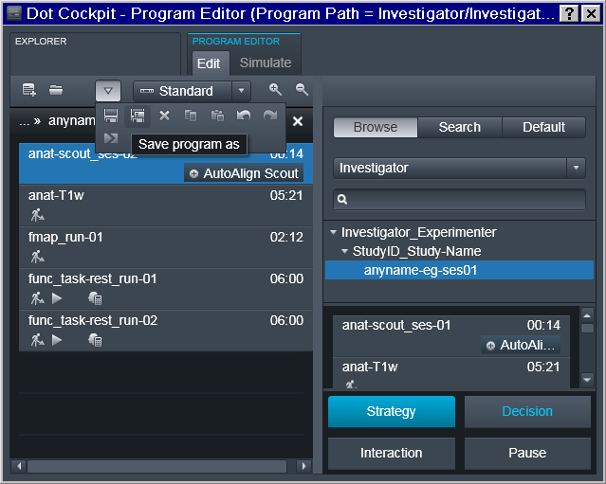Click the preview list scroll up arrow

coord(587,315)
